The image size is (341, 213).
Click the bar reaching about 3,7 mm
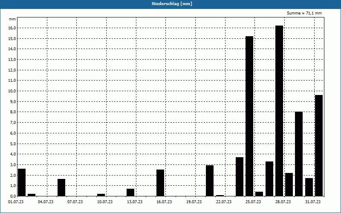(x=240, y=177)
